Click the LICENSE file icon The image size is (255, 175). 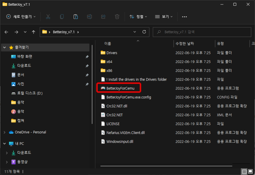click(x=103, y=124)
